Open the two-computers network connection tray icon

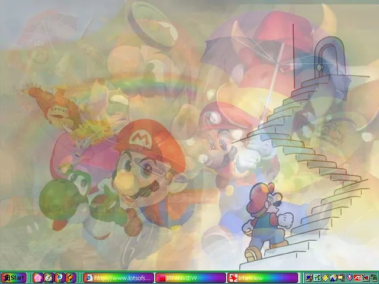pos(374,278)
